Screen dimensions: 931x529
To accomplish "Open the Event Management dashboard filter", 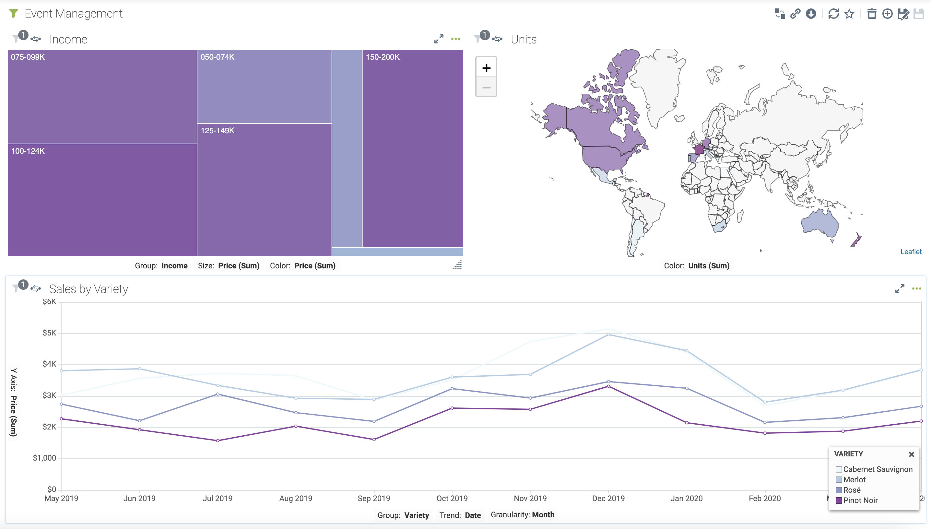I will coord(13,13).
